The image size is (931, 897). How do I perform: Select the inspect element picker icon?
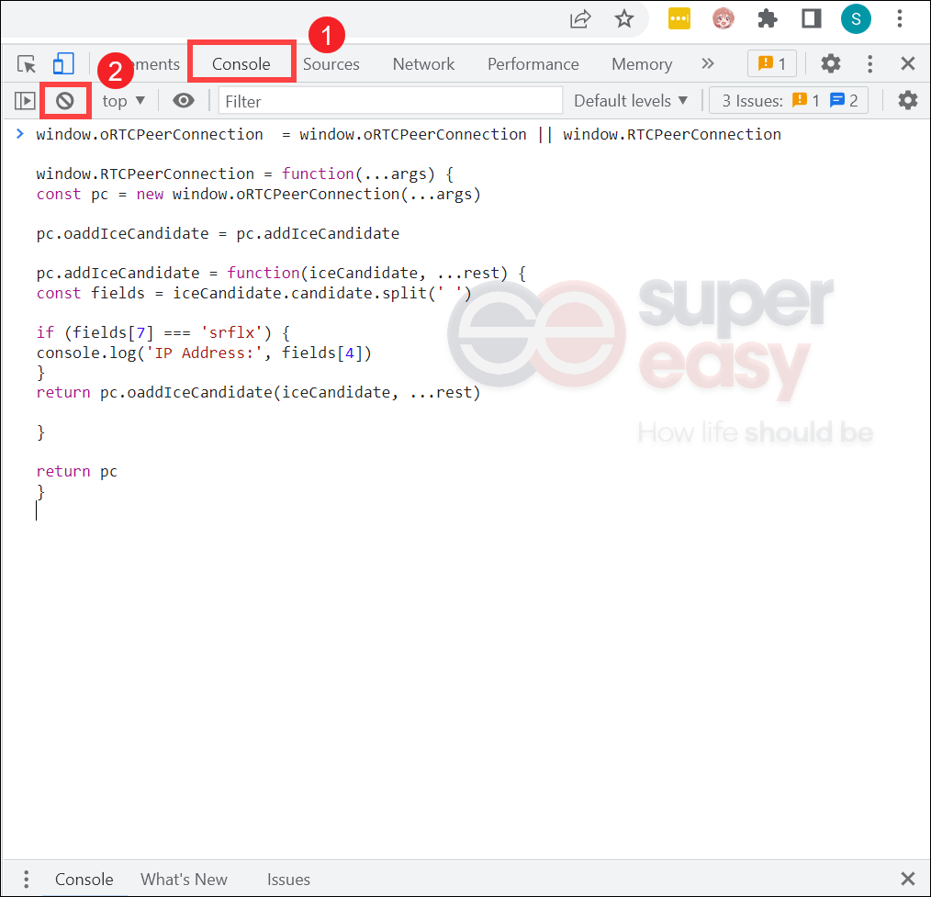[x=26, y=63]
